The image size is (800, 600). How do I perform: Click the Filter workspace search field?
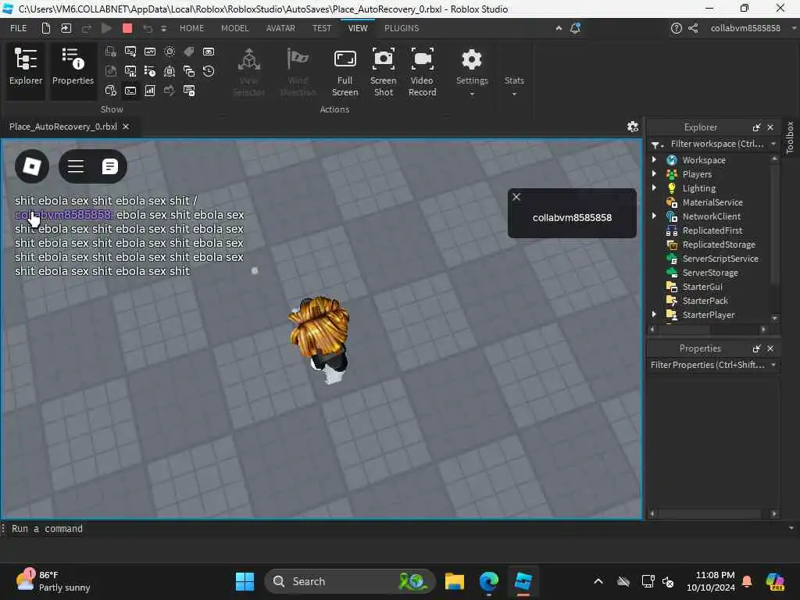tap(716, 144)
